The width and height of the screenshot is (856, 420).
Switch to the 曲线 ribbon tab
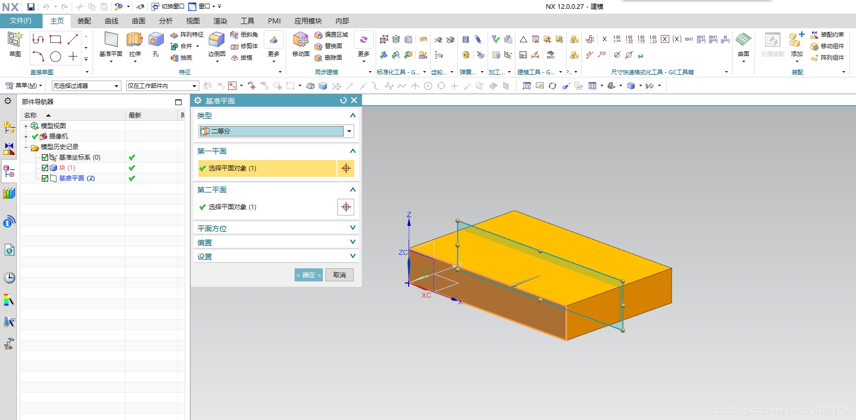pos(111,21)
